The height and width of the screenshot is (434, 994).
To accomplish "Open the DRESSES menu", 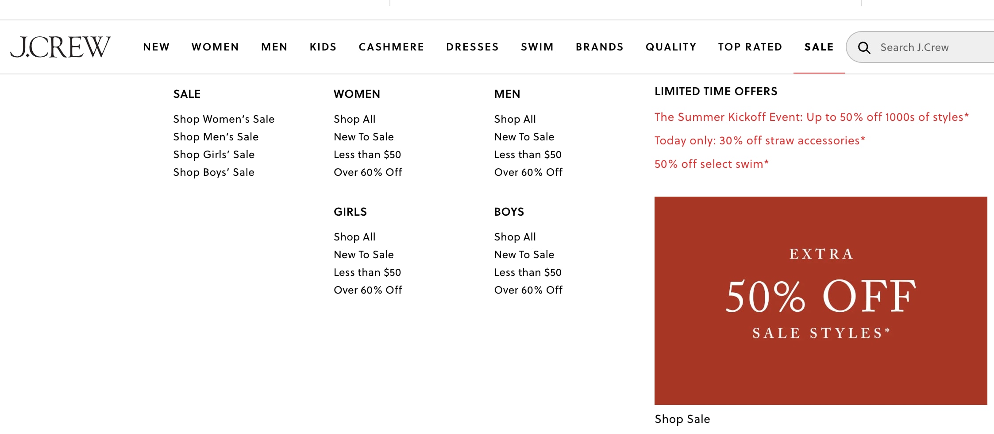I will [472, 47].
